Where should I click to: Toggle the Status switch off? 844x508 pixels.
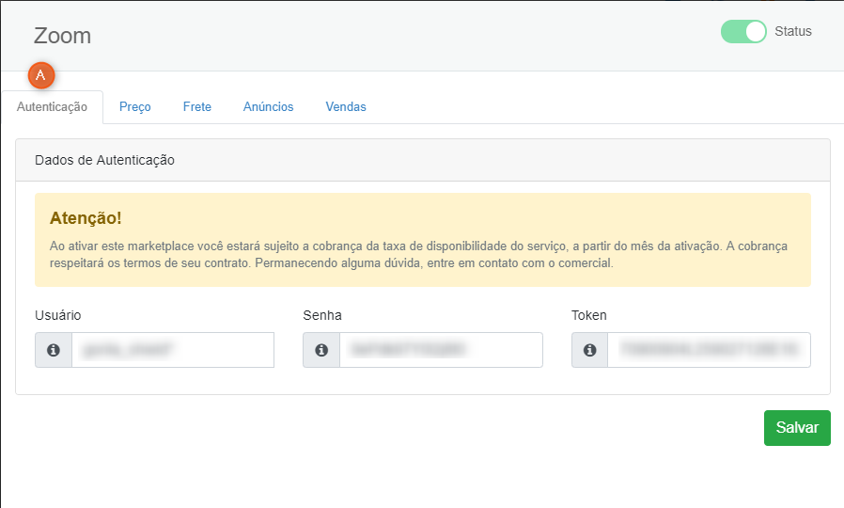point(743,31)
